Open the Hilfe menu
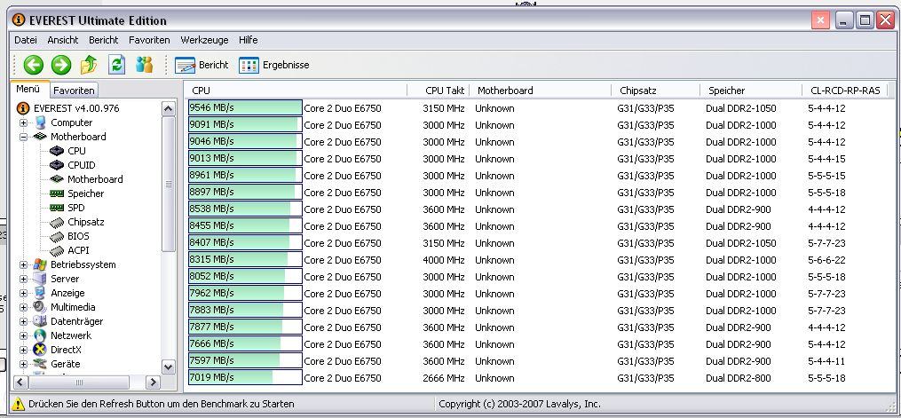The height and width of the screenshot is (418, 901). pos(249,40)
